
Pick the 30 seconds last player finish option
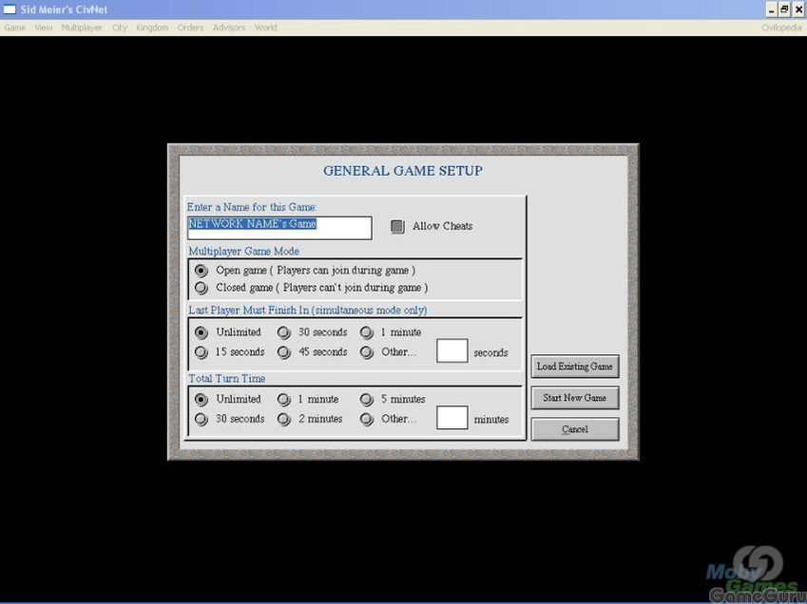pos(284,332)
